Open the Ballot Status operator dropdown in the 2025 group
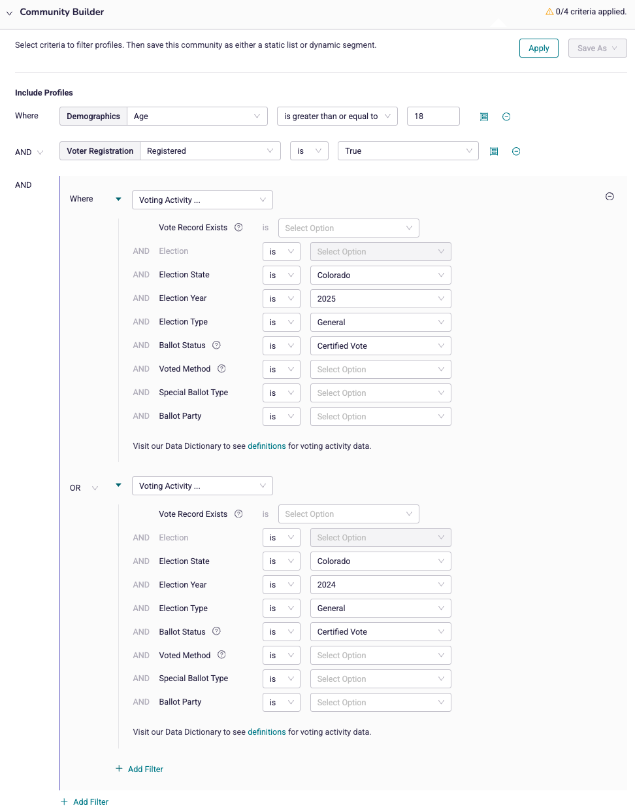 click(x=282, y=346)
